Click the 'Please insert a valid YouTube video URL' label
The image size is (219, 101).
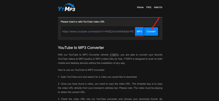pos(83,22)
